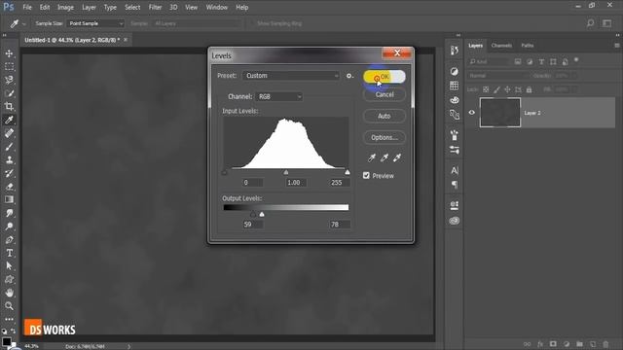Hide Layer 2 with the eye icon
623x350 pixels.
click(x=471, y=113)
